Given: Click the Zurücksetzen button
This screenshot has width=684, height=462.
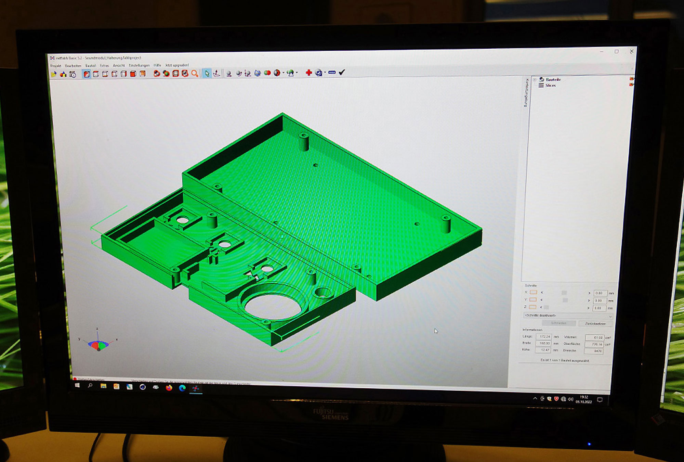Looking at the screenshot, I should pos(595,323).
